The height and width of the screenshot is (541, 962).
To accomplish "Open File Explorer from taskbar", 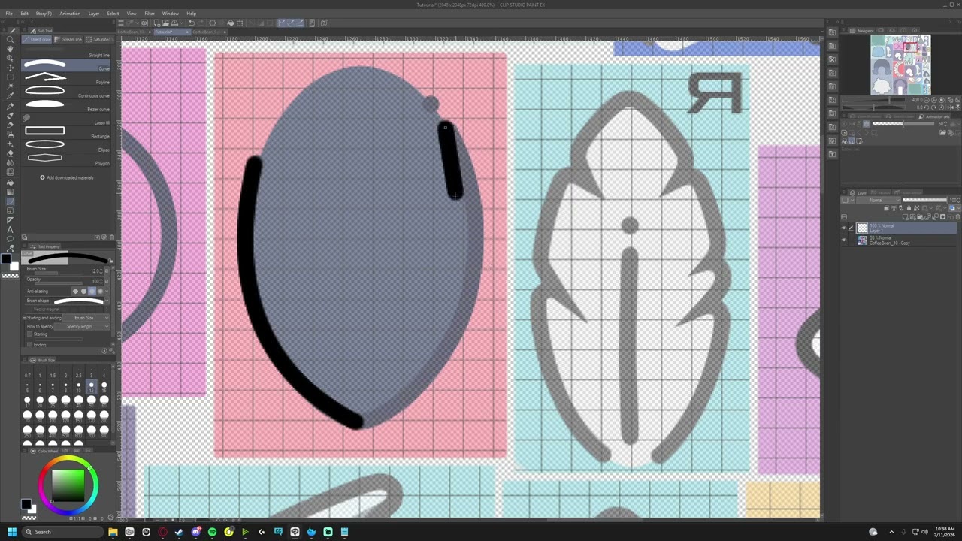I will point(113,532).
